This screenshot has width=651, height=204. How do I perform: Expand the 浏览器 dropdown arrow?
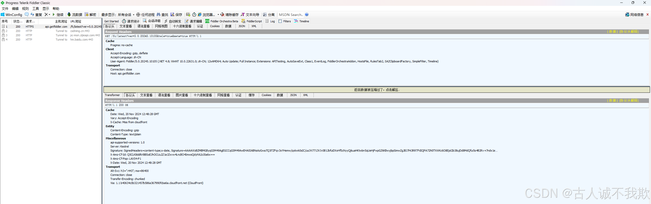[x=218, y=15]
